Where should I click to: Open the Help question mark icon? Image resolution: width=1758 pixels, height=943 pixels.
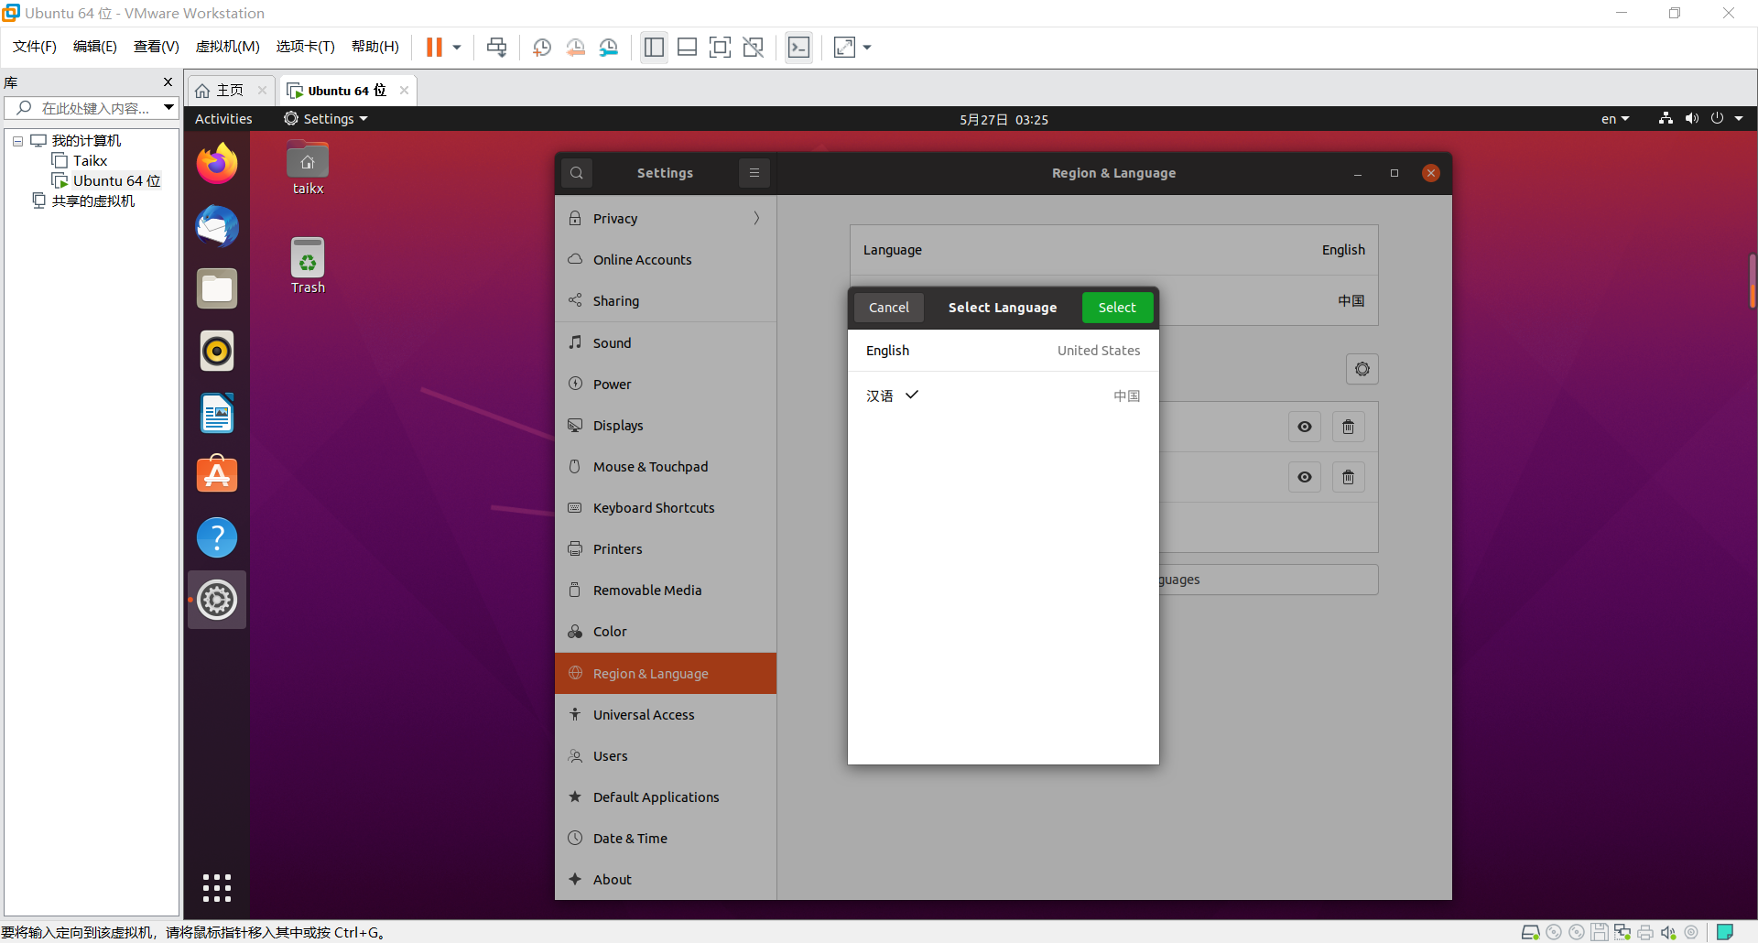[217, 537]
